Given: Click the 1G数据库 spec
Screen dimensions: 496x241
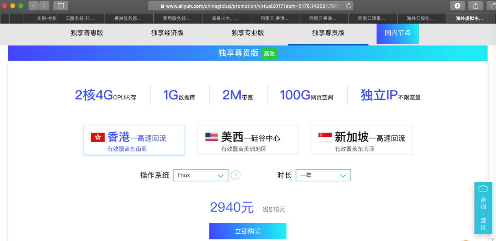Looking at the screenshot, I should coord(179,95).
